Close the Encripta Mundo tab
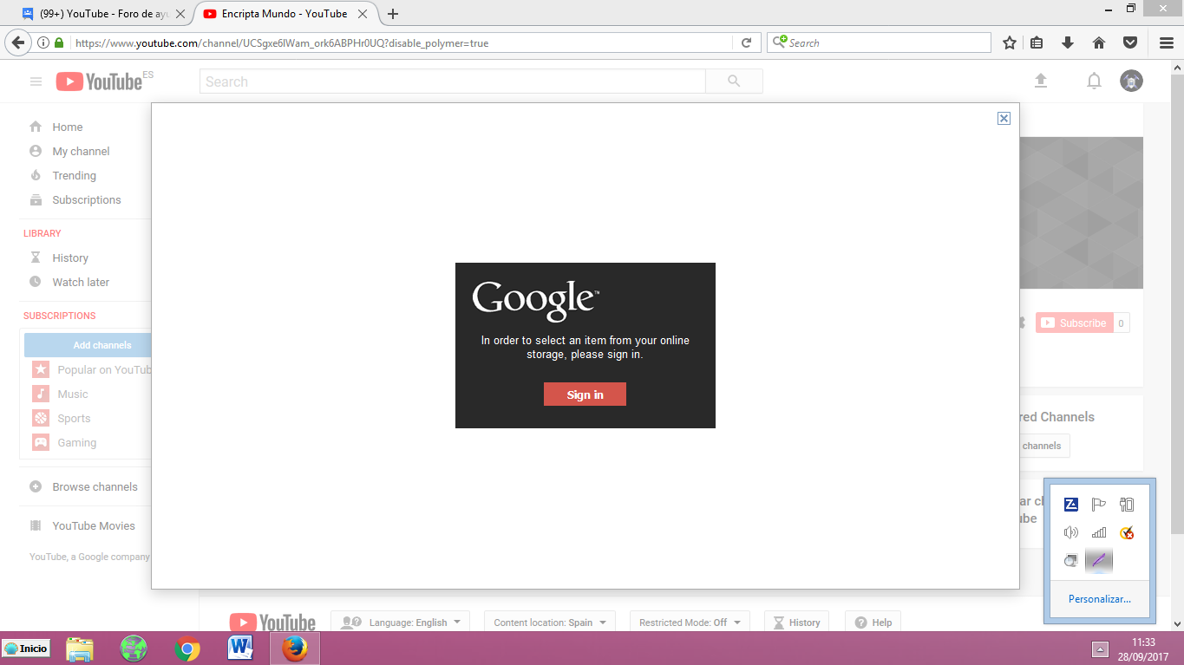 [x=363, y=14]
